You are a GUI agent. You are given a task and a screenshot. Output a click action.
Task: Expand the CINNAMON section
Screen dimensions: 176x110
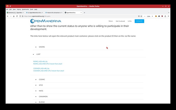(88, 97)
